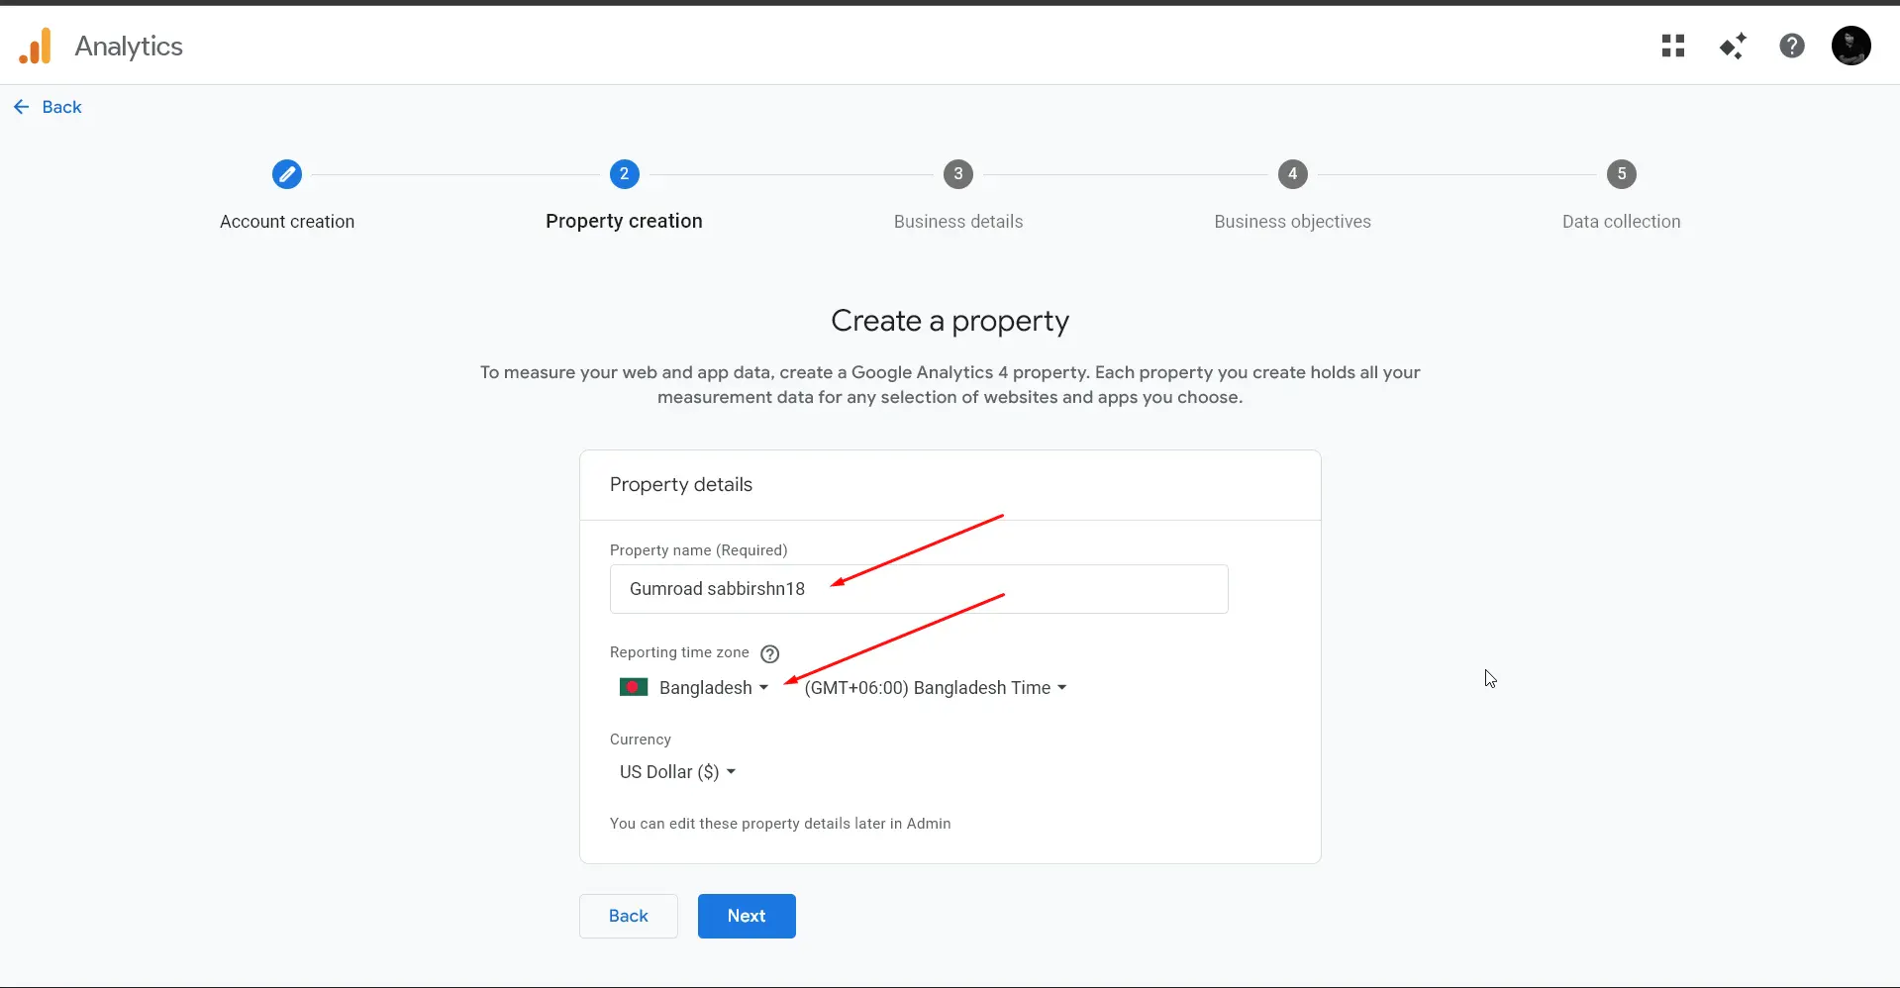The width and height of the screenshot is (1900, 988).
Task: Open the Help question mark icon
Action: click(1792, 46)
